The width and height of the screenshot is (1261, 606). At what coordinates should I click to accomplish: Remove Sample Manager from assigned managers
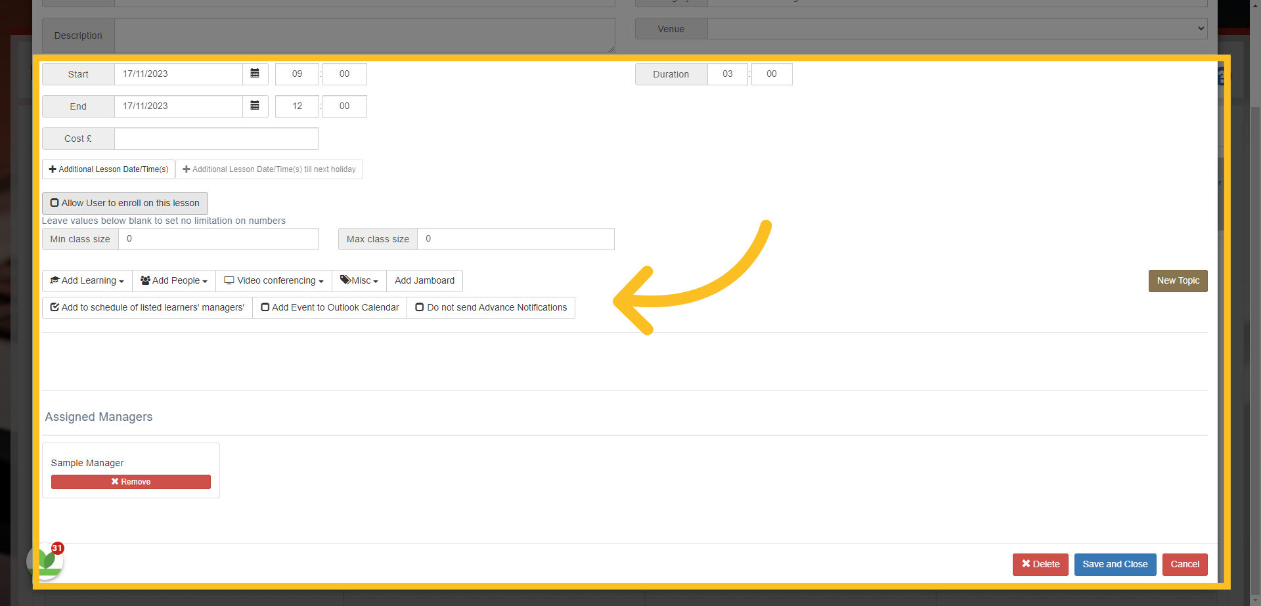(x=131, y=482)
